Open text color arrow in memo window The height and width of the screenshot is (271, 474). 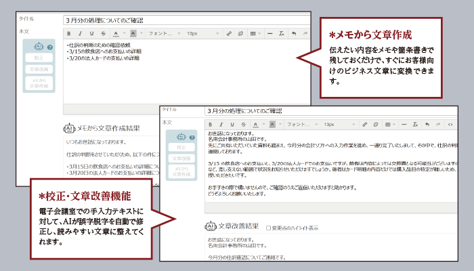(x=124, y=34)
